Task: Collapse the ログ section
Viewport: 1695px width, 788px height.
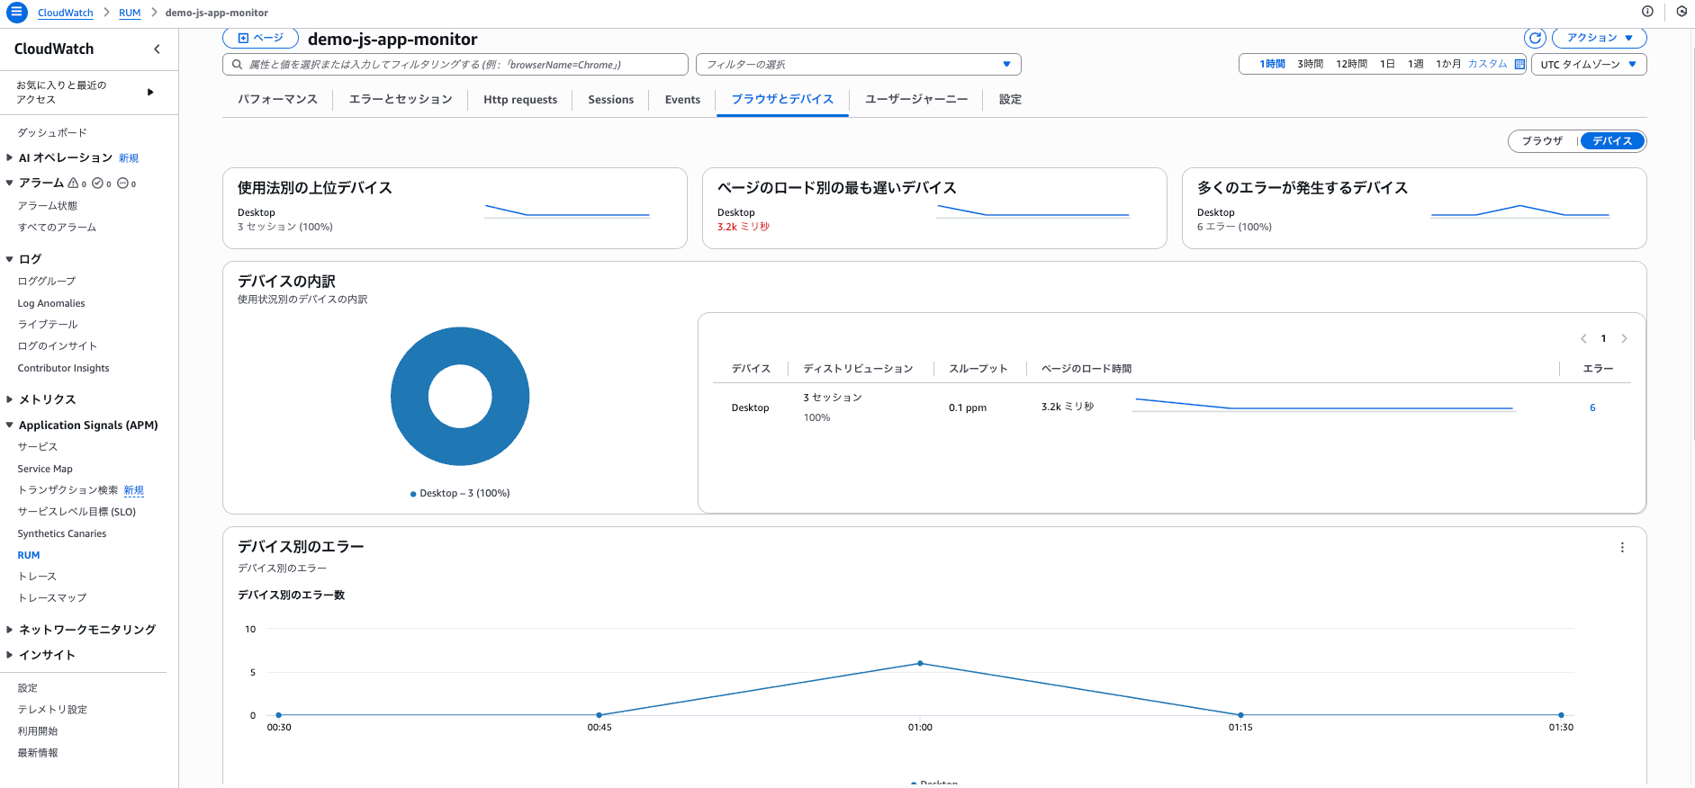Action: click(x=9, y=259)
